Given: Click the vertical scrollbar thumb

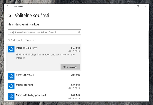Looking at the screenshot, I should 149,45.
